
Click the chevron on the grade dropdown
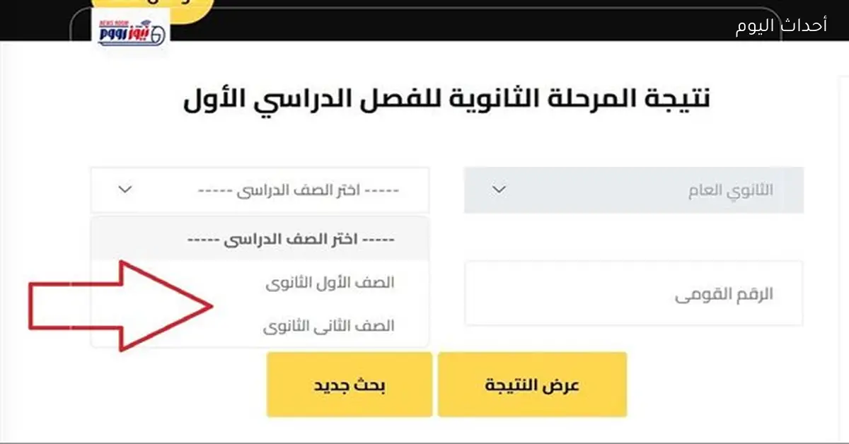pyautogui.click(x=125, y=189)
